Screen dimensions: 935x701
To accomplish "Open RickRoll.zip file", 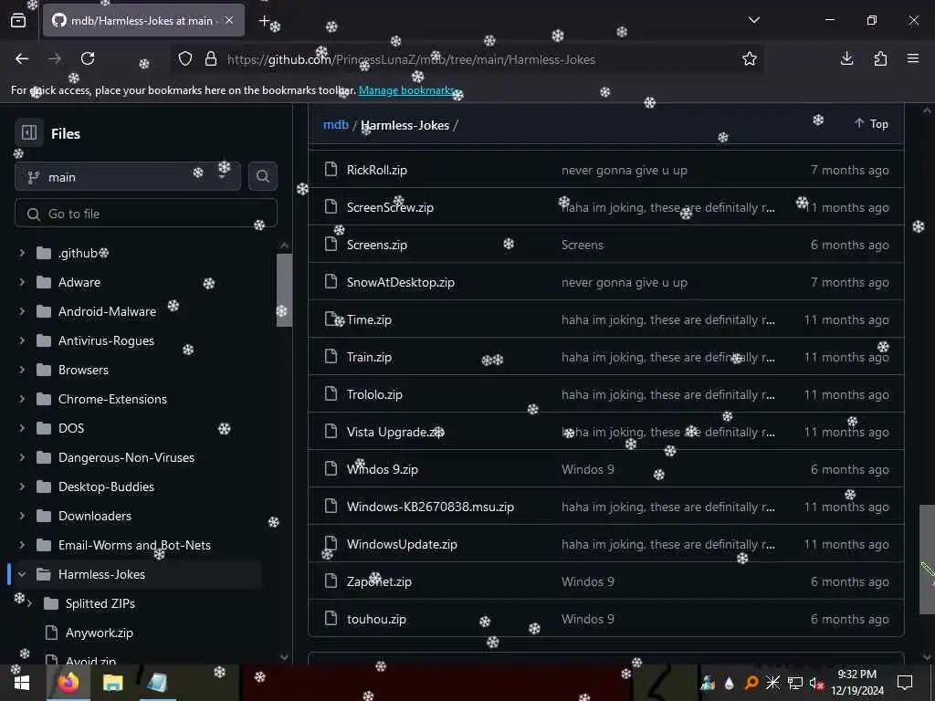I will coord(377,170).
